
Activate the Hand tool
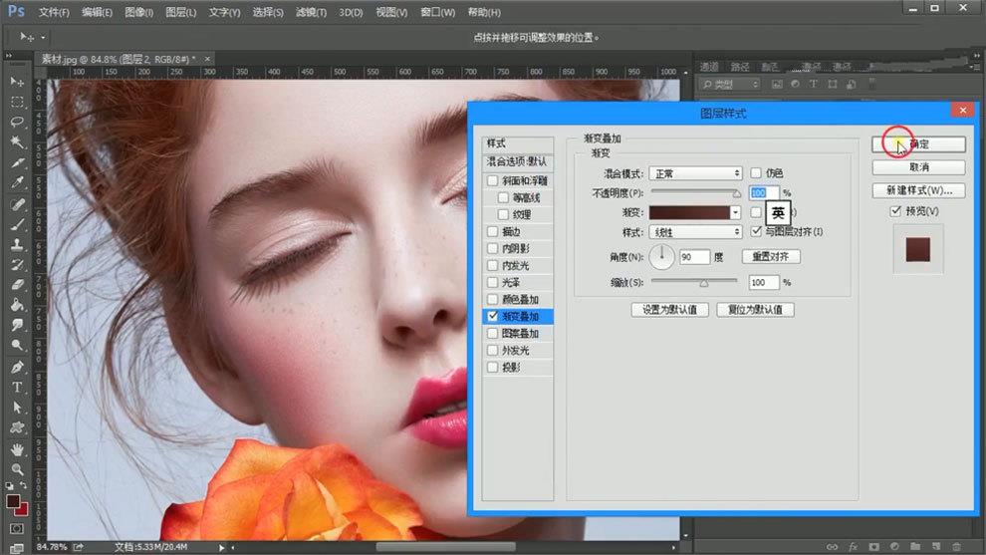click(x=17, y=448)
